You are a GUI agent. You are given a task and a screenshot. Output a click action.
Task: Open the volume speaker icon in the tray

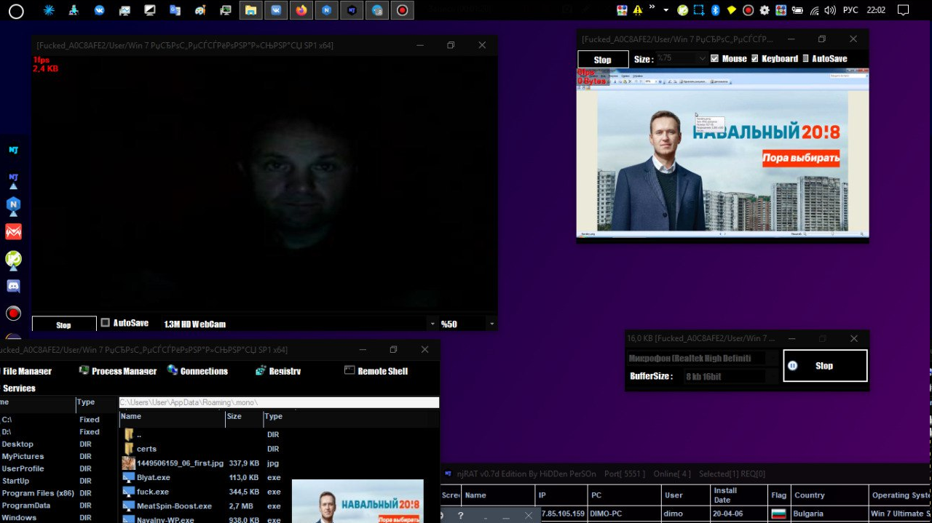pos(831,10)
